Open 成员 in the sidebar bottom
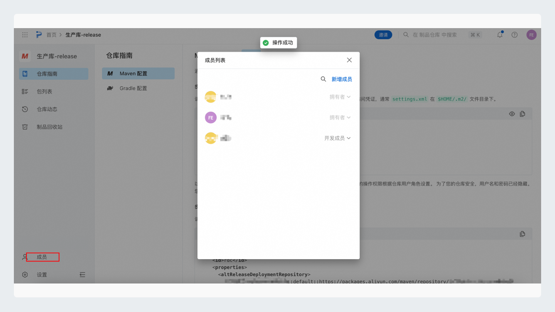Screen dimensions: 555x312 [42, 257]
